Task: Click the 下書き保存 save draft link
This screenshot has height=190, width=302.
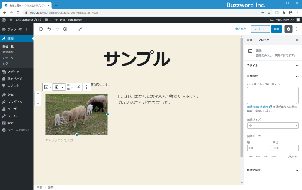Action: pos(239,29)
